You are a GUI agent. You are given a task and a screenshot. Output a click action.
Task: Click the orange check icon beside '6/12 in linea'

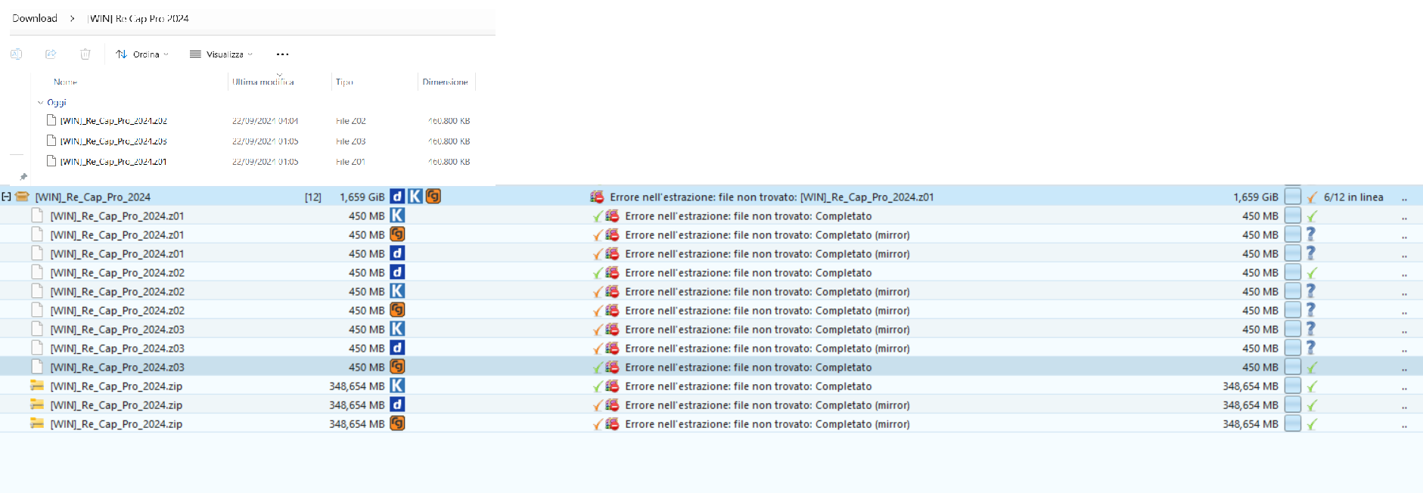tap(1312, 197)
